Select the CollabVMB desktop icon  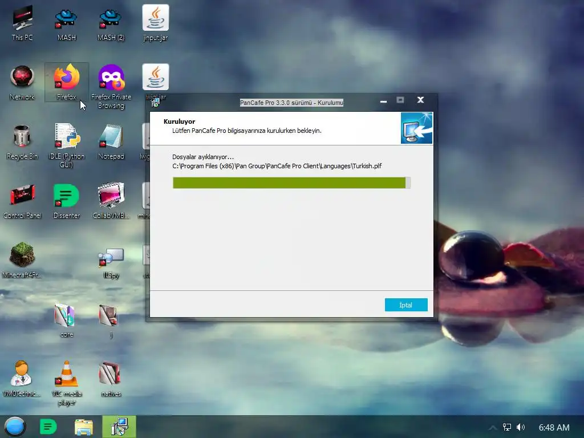pyautogui.click(x=111, y=201)
